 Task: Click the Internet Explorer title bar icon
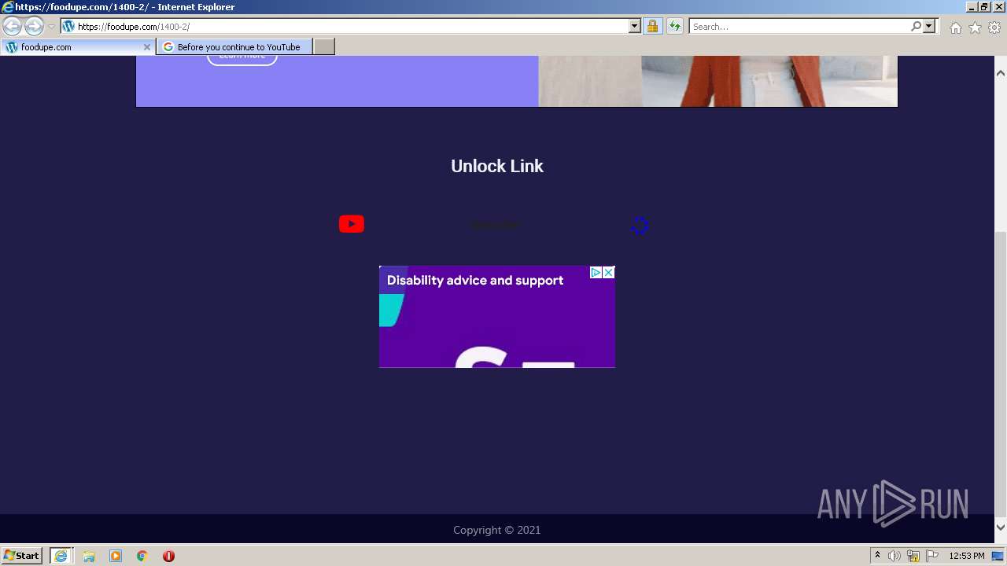pos(7,7)
